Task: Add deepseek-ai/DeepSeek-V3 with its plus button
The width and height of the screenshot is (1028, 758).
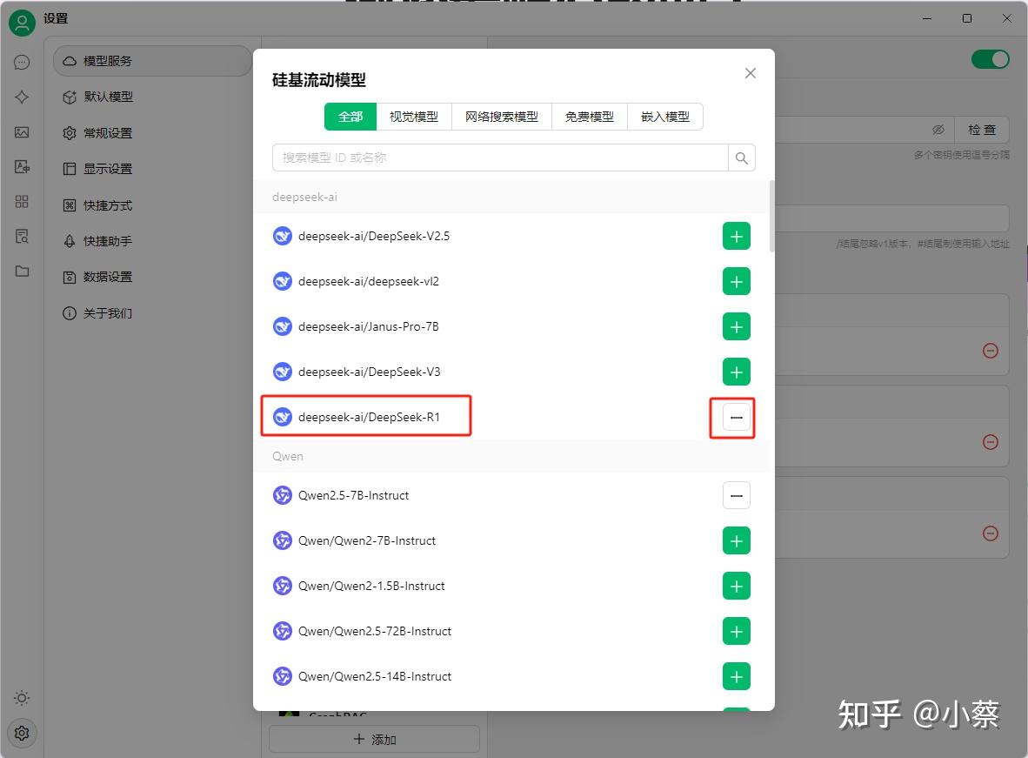Action: (736, 372)
